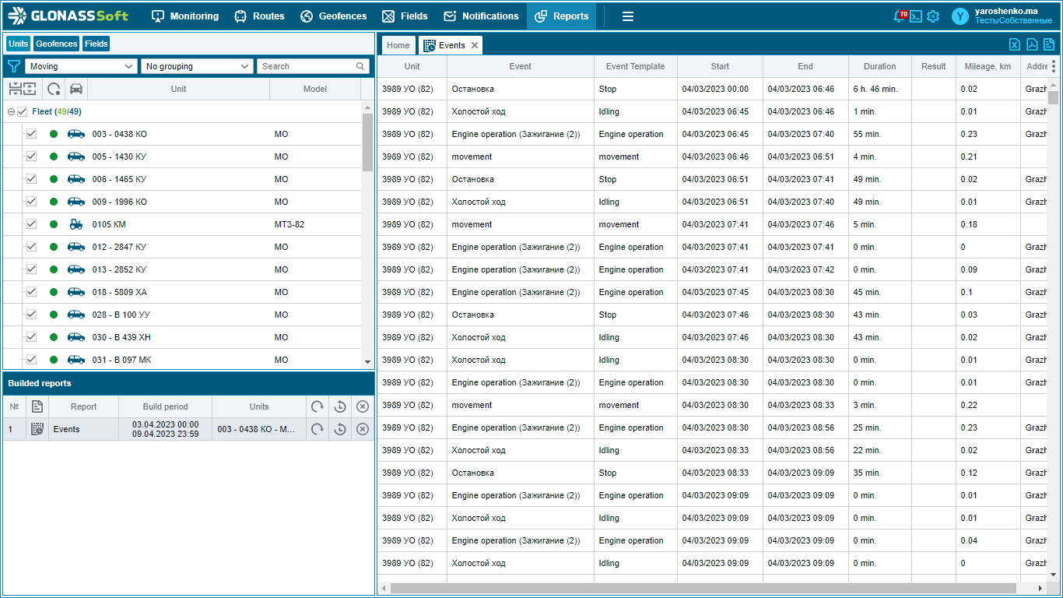1063x598 pixels.
Task: Switch to the Home tab
Action: pos(398,45)
